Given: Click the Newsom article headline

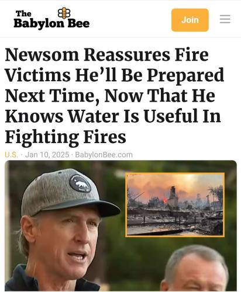Looking at the screenshot, I should [x=115, y=96].
